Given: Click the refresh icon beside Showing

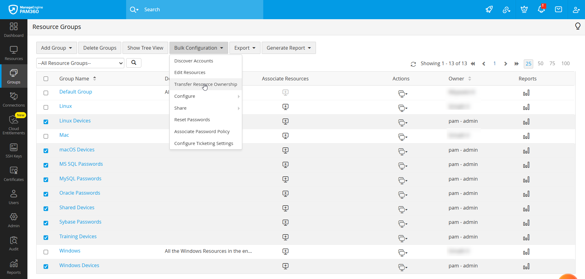Looking at the screenshot, I should [x=413, y=64].
